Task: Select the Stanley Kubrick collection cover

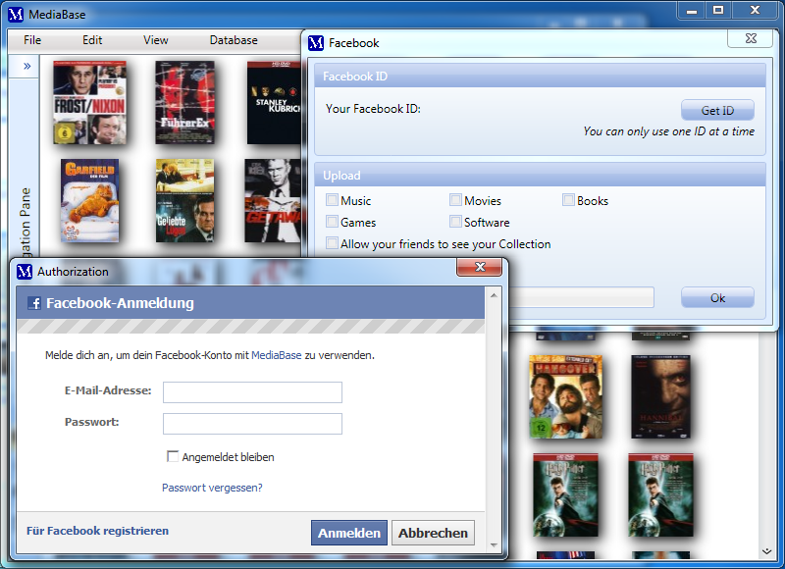Action: coord(274,103)
